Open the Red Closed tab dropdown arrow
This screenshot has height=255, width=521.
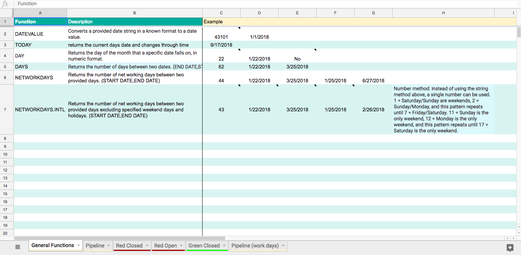146,246
